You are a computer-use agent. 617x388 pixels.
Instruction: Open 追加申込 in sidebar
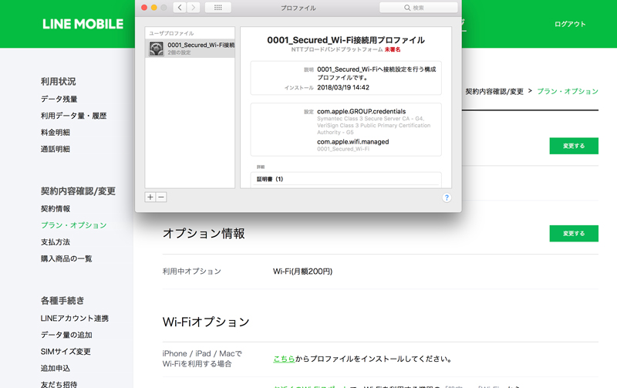click(55, 368)
